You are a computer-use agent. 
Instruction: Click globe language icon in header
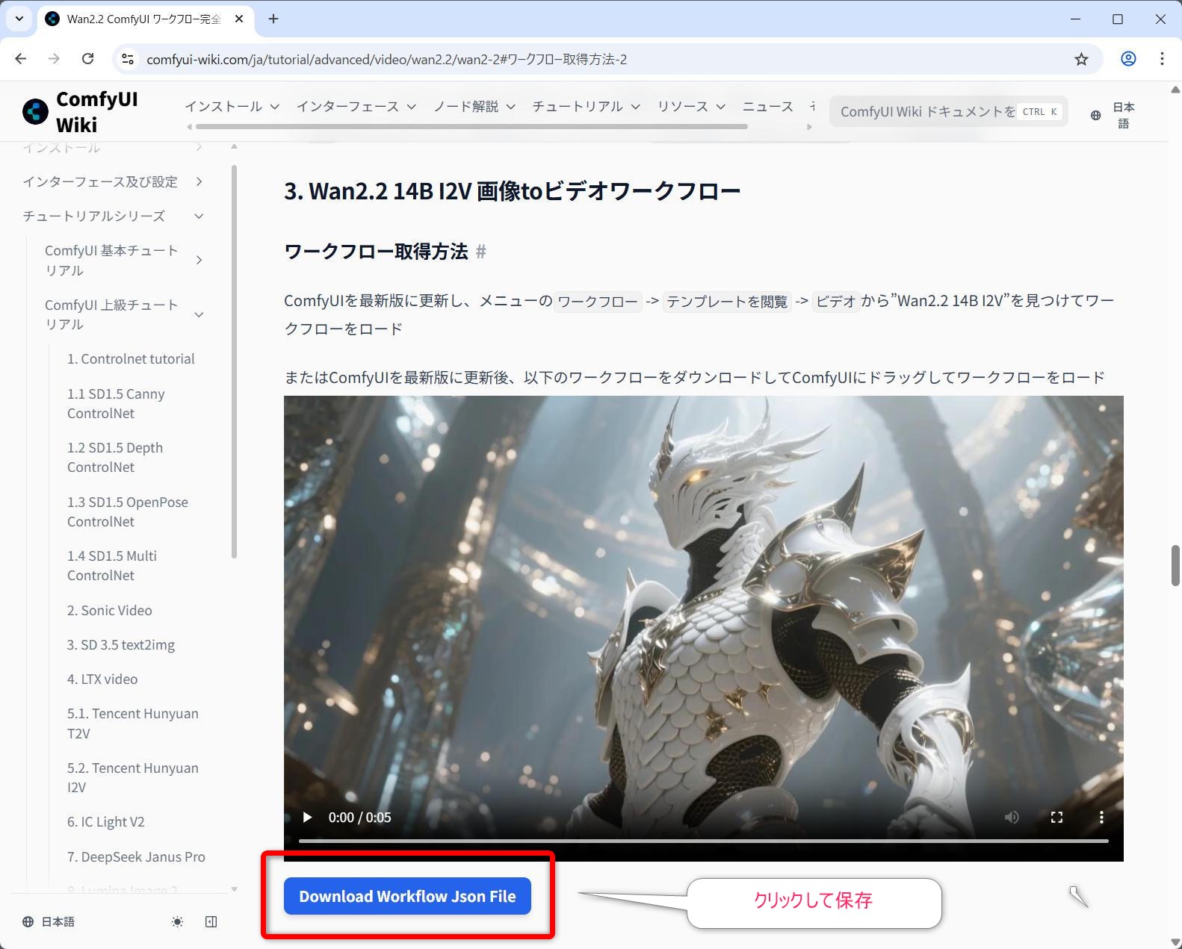tap(1095, 115)
